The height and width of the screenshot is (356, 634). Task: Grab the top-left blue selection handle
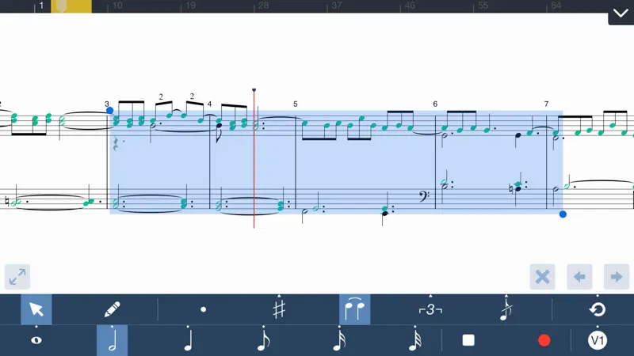[x=109, y=110]
